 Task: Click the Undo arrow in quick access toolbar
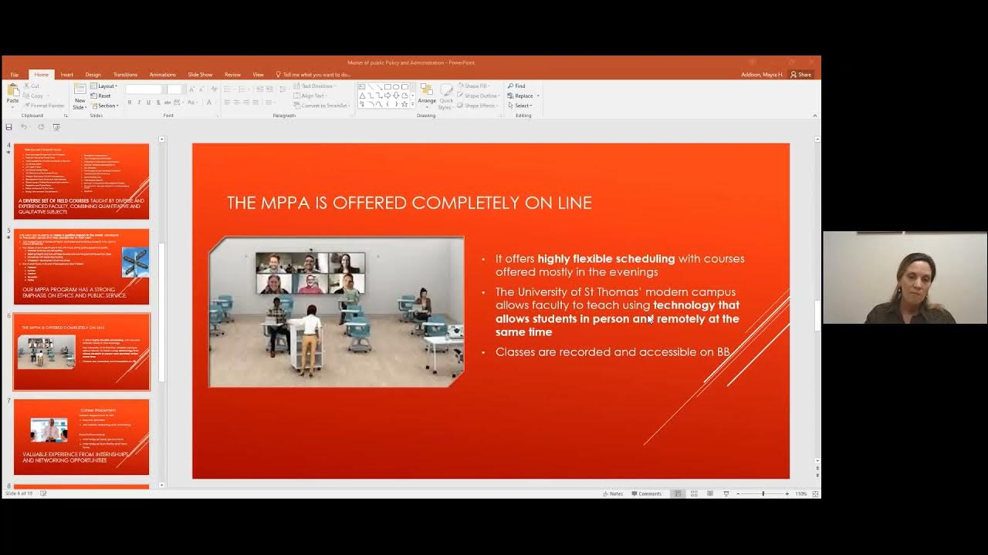pyautogui.click(x=23, y=127)
